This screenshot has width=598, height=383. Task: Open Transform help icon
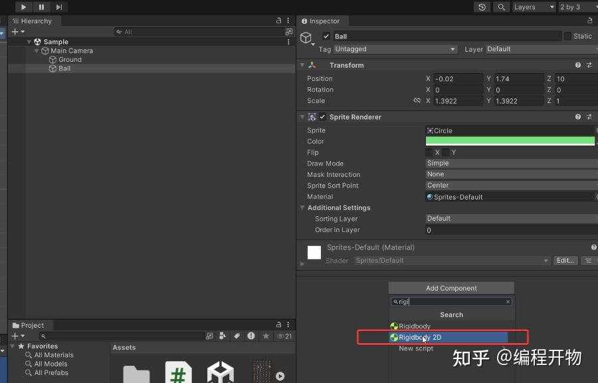(x=578, y=65)
